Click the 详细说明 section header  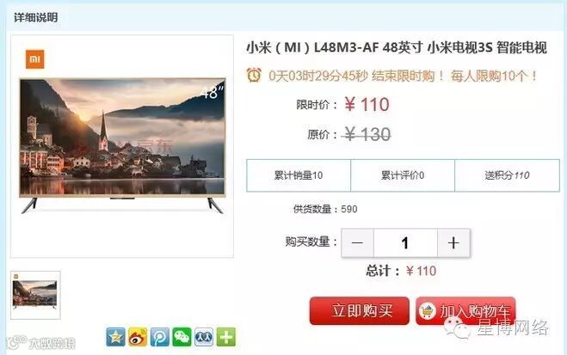pyautogui.click(x=36, y=17)
